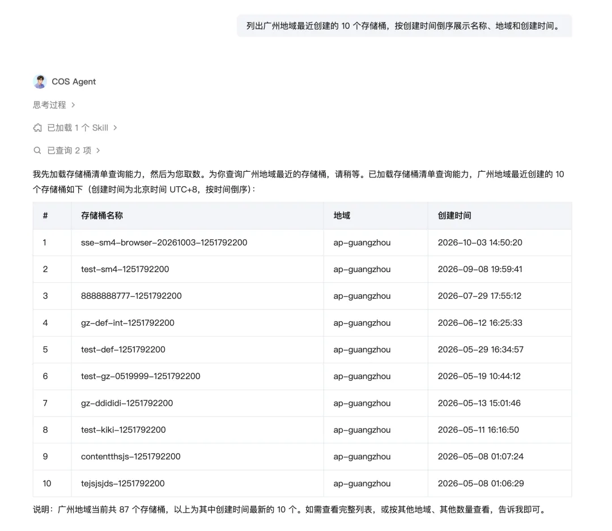Click creation time 2026-09-08 19:59:41
612x531 pixels.
coord(480,269)
